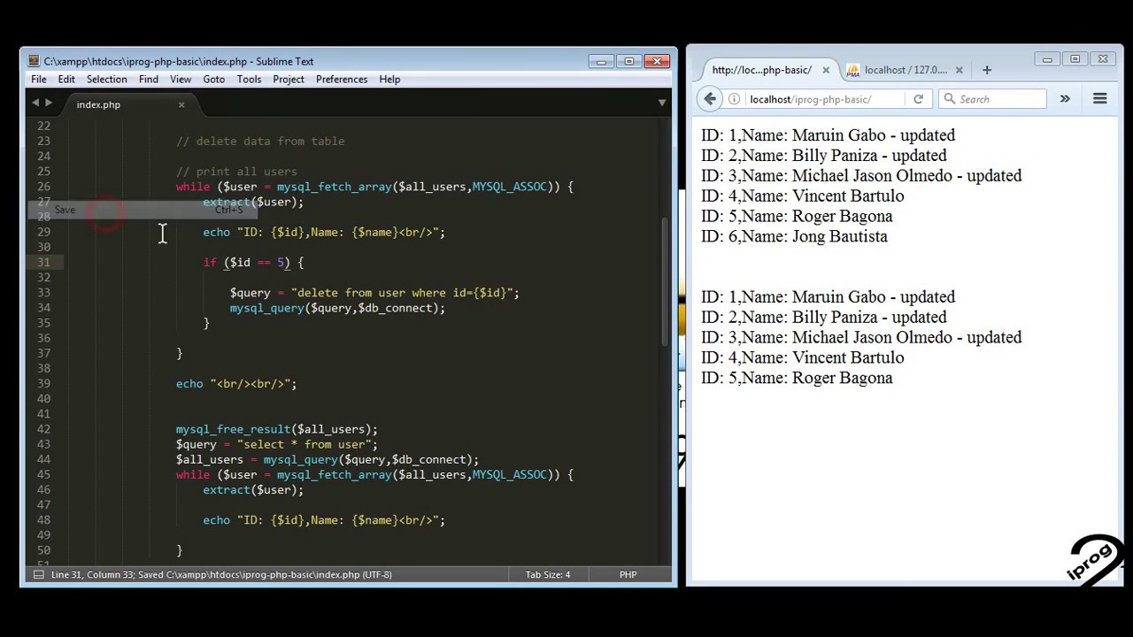Open the Tools menu
The image size is (1133, 637).
click(x=249, y=79)
